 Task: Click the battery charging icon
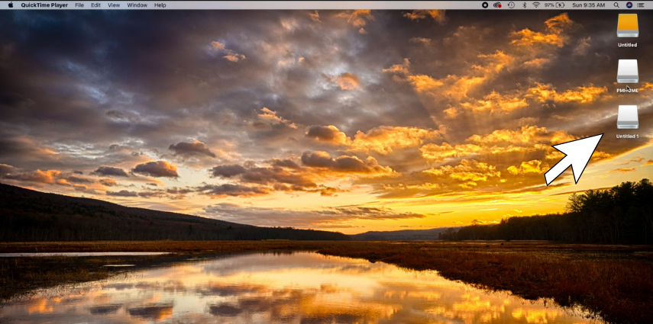pos(560,5)
